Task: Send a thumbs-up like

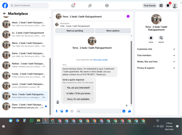Action: (x=130, y=111)
